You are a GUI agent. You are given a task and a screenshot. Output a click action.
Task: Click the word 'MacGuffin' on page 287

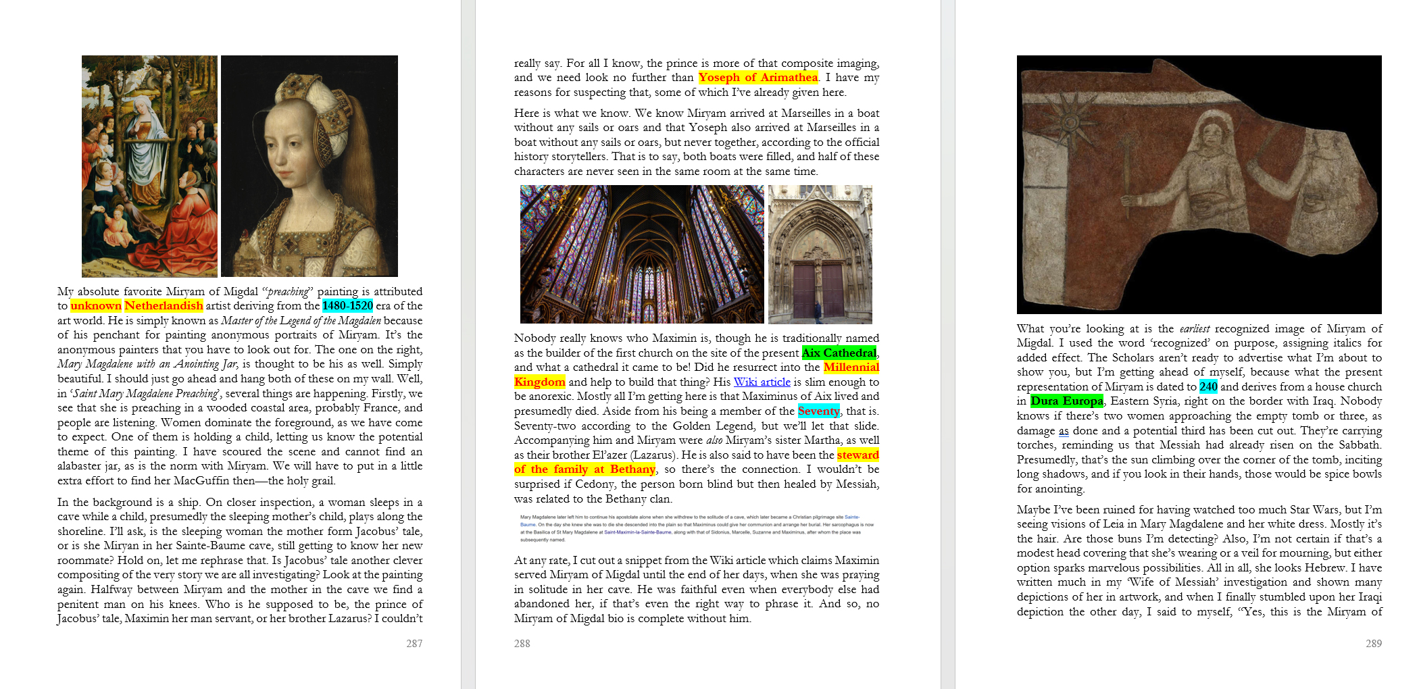[202, 480]
